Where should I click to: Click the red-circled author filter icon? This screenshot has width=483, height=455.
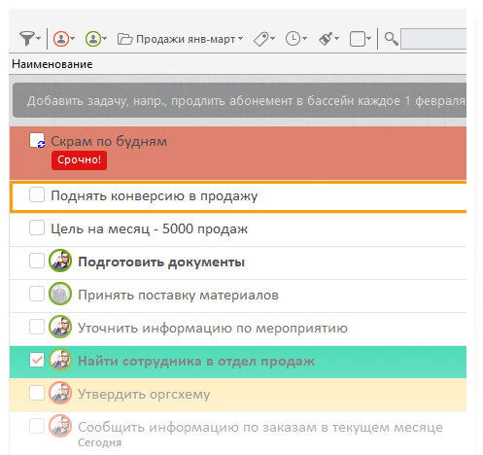[63, 39]
